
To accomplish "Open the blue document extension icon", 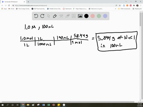I will [x=124, y=5].
